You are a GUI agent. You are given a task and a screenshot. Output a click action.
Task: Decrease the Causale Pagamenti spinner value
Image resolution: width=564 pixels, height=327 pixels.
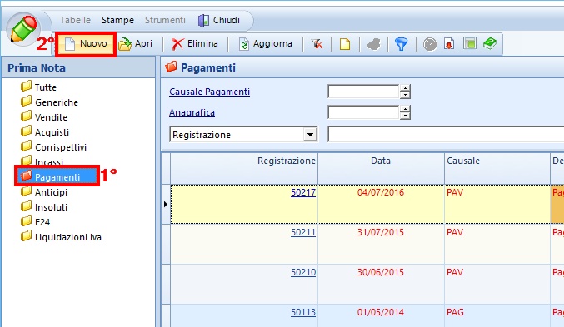click(405, 95)
